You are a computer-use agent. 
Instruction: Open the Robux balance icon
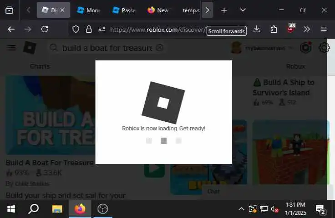click(x=306, y=48)
